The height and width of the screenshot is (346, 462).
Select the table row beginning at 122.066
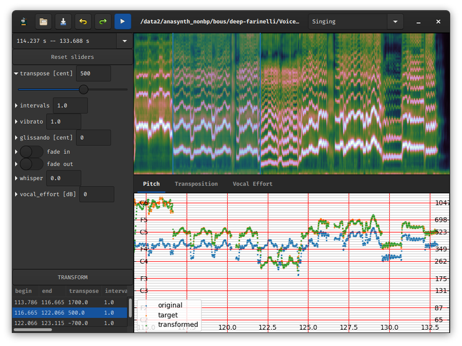click(70, 323)
